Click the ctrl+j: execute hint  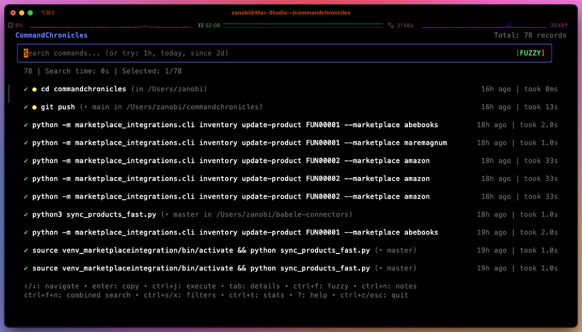coord(183,286)
